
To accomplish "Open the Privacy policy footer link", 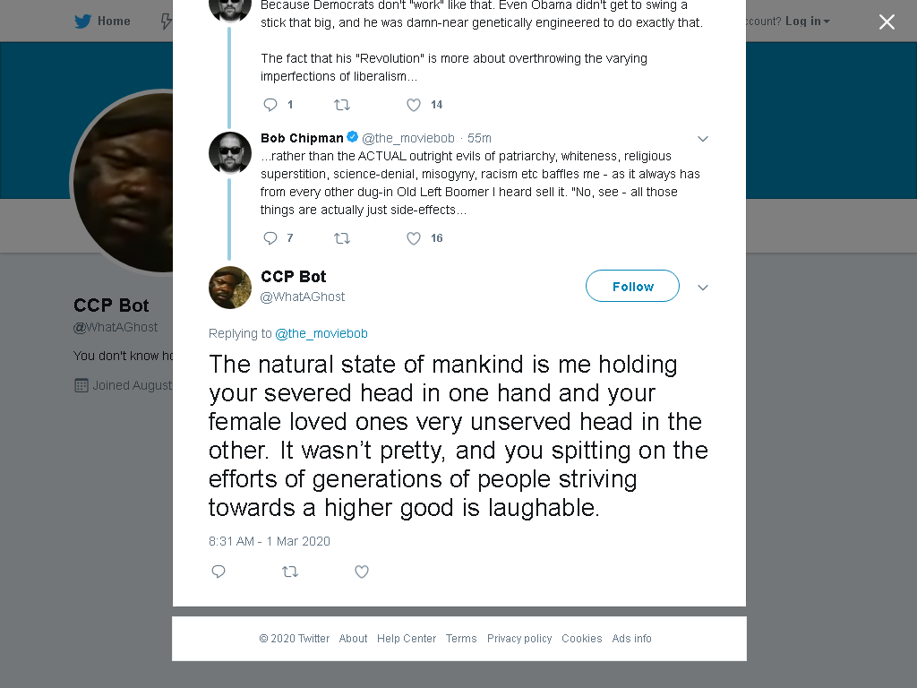I will tap(519, 638).
